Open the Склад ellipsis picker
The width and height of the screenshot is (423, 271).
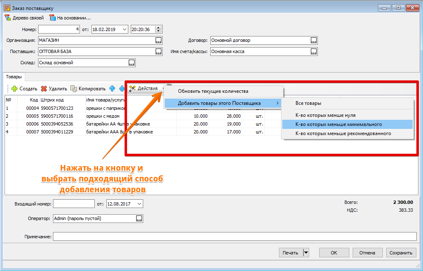(x=132, y=63)
